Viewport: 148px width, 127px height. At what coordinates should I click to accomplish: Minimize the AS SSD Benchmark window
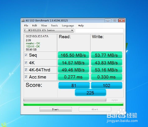pyautogui.click(x=108, y=20)
